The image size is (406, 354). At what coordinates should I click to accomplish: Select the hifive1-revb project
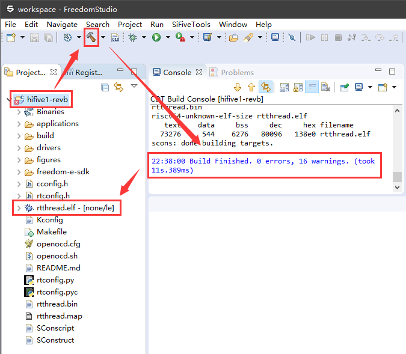pyautogui.click(x=48, y=100)
